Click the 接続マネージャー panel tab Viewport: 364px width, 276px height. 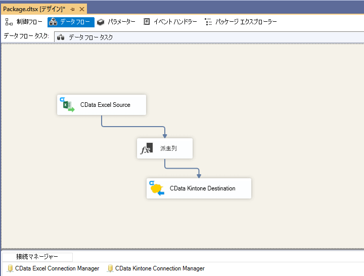click(x=37, y=257)
